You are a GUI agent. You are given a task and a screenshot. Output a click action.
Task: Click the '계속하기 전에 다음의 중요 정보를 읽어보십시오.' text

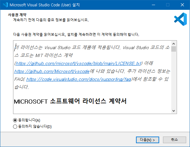[x=51, y=20]
